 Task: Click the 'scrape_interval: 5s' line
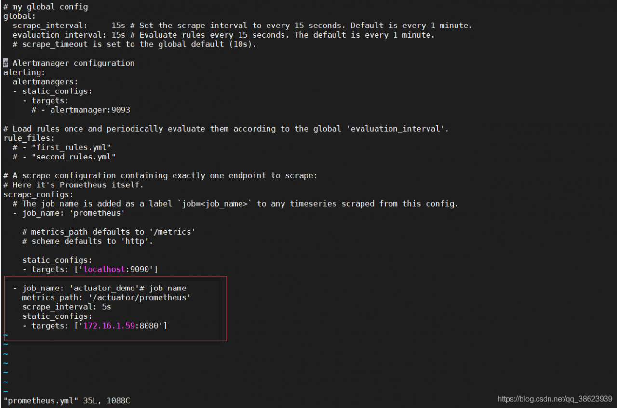point(67,307)
